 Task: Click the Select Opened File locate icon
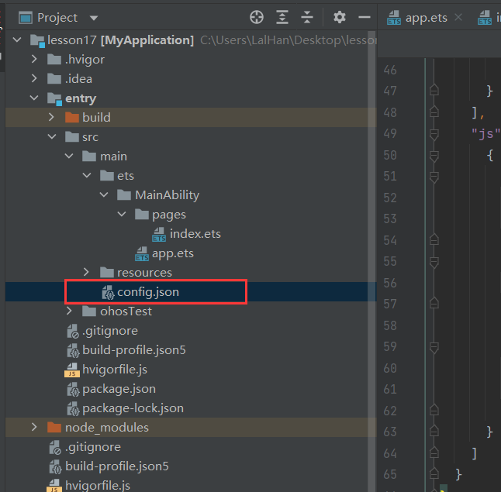coord(257,17)
